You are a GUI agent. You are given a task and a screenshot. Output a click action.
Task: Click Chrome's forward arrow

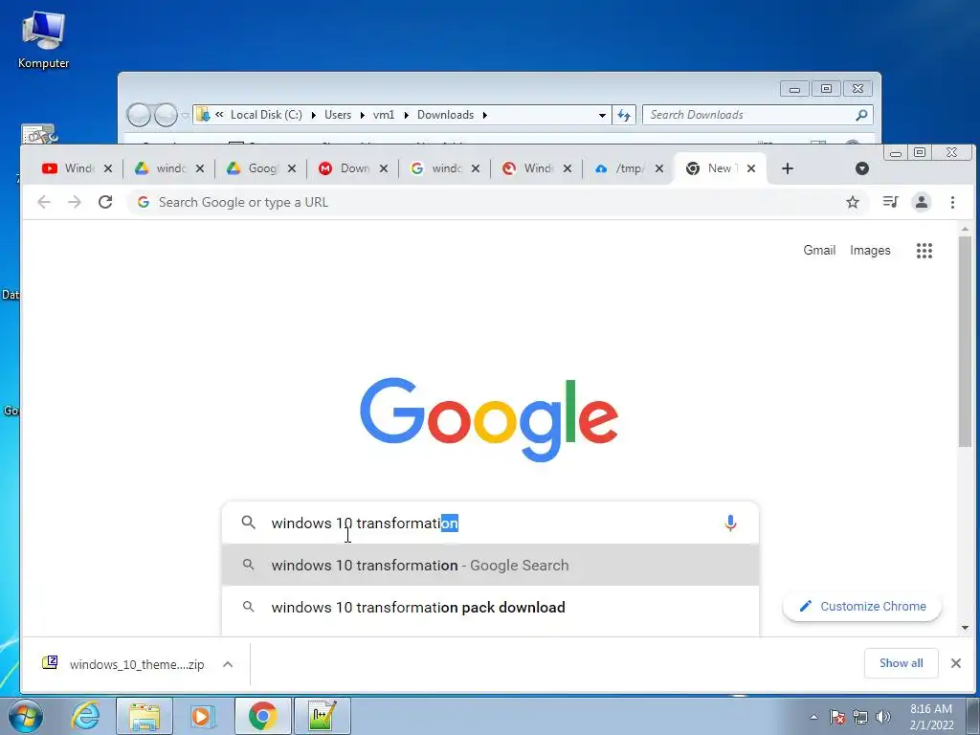click(x=75, y=202)
